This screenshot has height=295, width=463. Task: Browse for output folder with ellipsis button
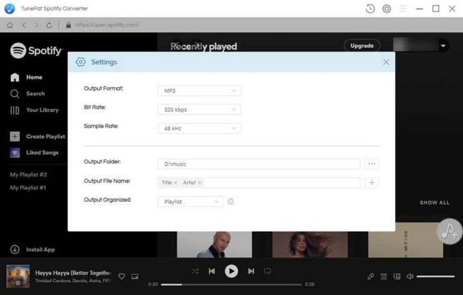coord(372,164)
